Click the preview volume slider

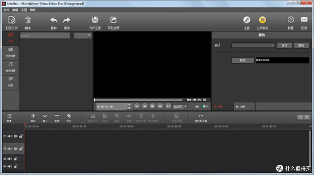205,107
